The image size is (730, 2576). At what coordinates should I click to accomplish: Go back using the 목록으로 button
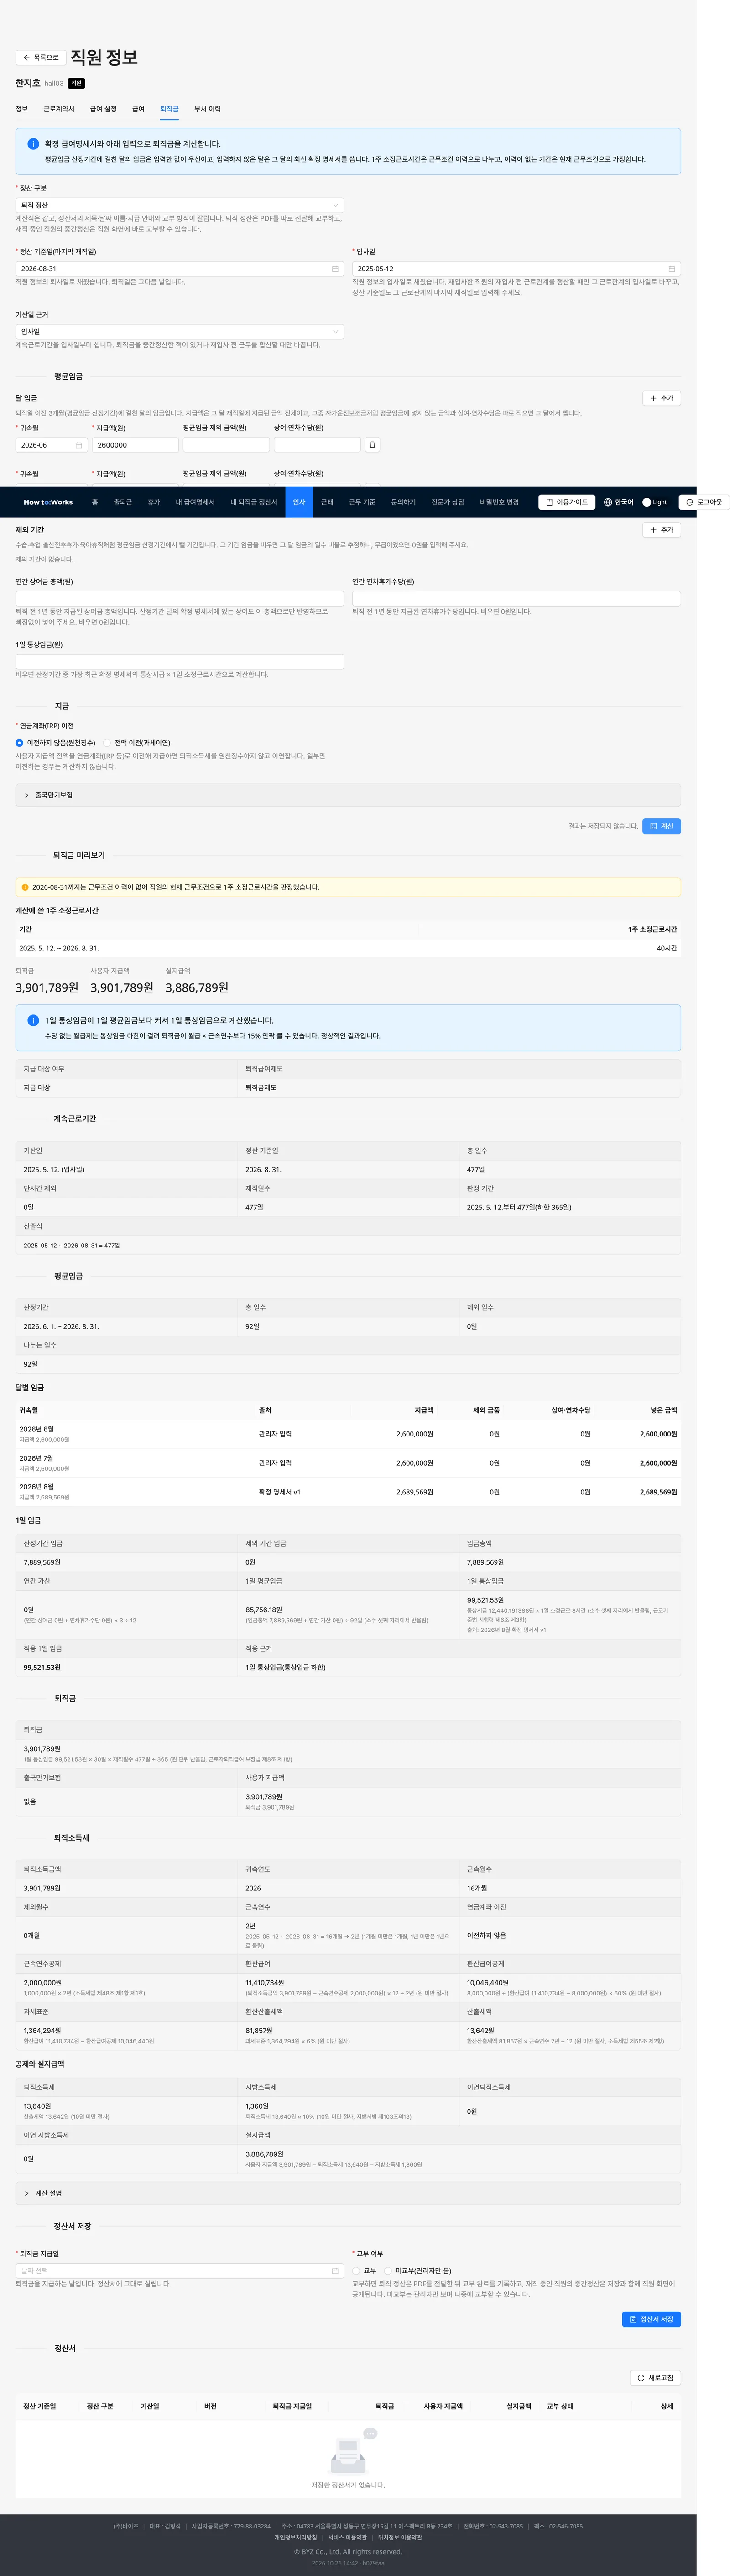(x=41, y=58)
